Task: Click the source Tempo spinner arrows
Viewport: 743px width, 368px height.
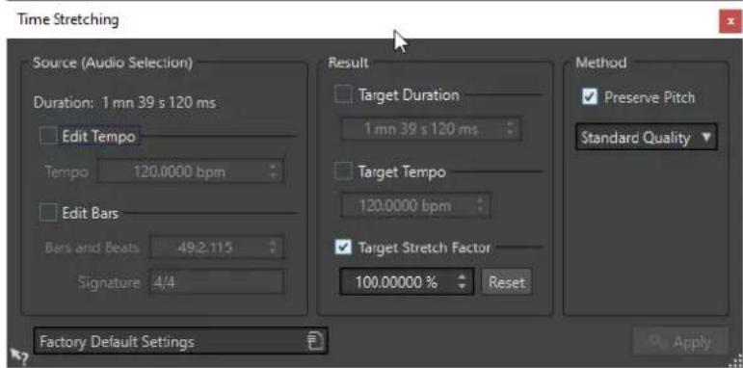Action: pyautogui.click(x=274, y=171)
